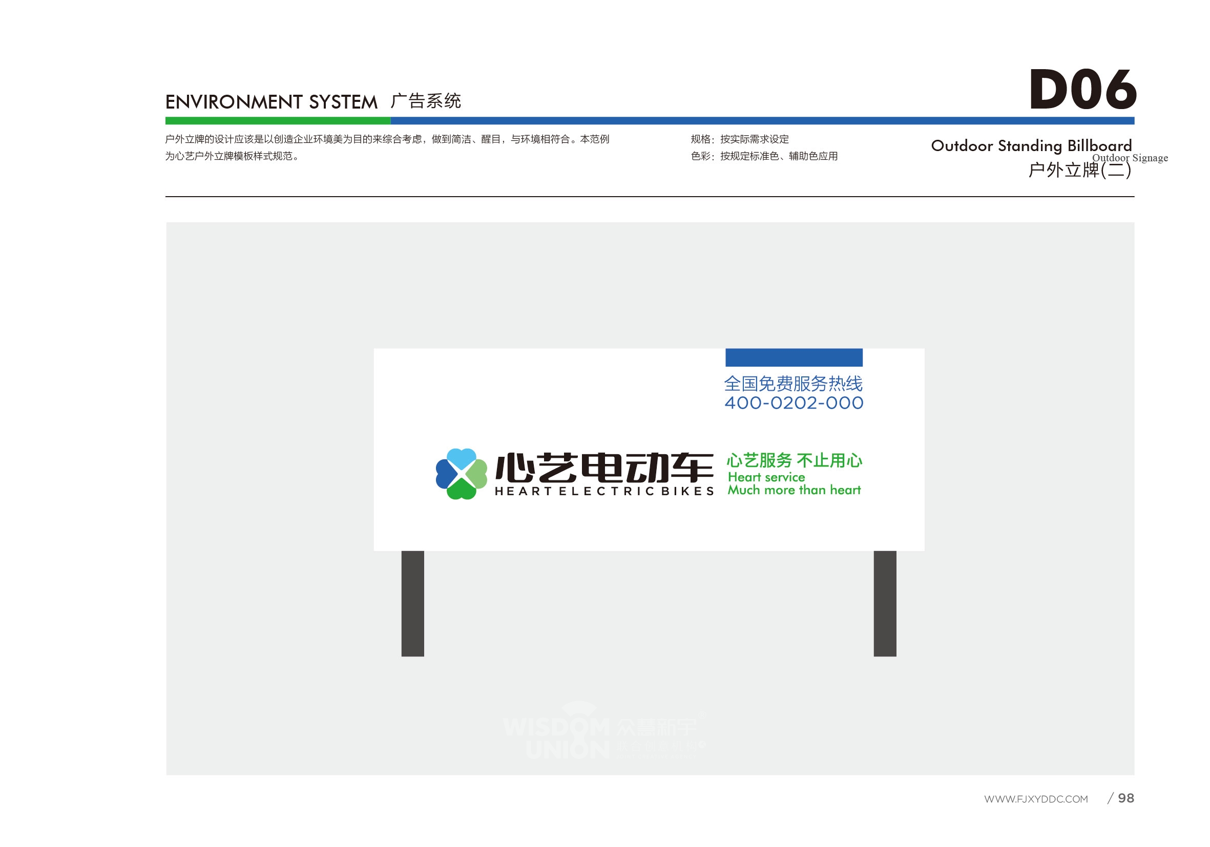
Task: Click the hotline number 400-0202-000
Action: pyautogui.click(x=794, y=403)
